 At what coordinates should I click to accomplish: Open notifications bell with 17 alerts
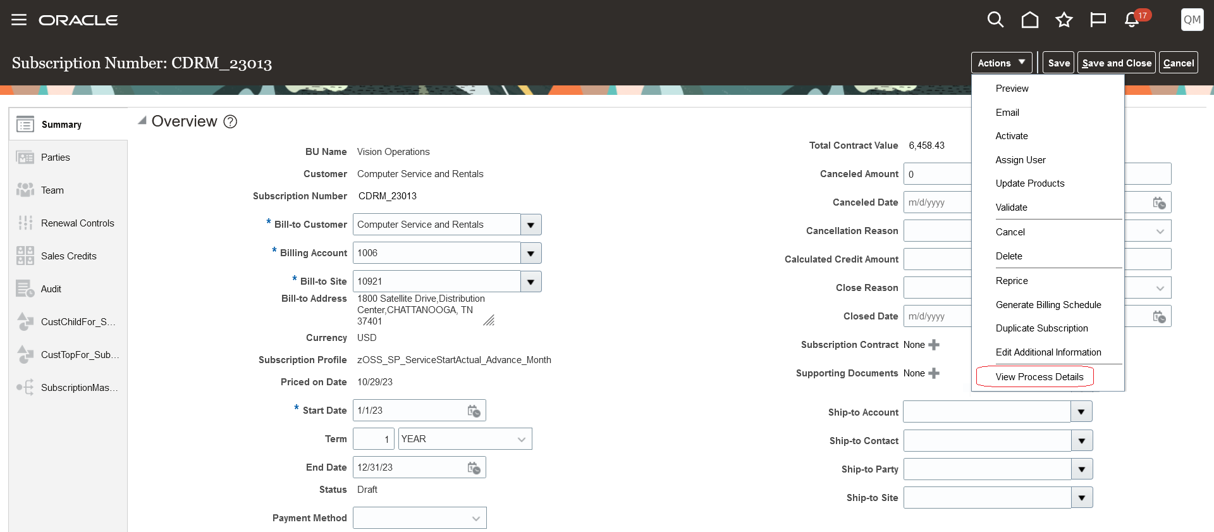click(1132, 20)
